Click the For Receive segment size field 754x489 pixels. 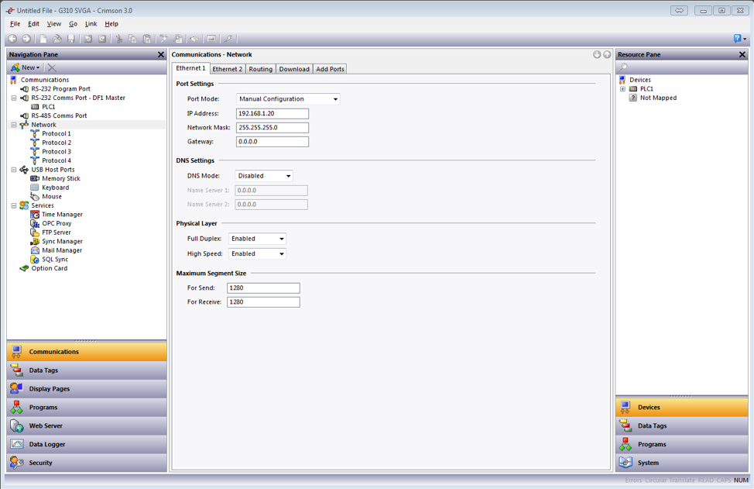[263, 301]
